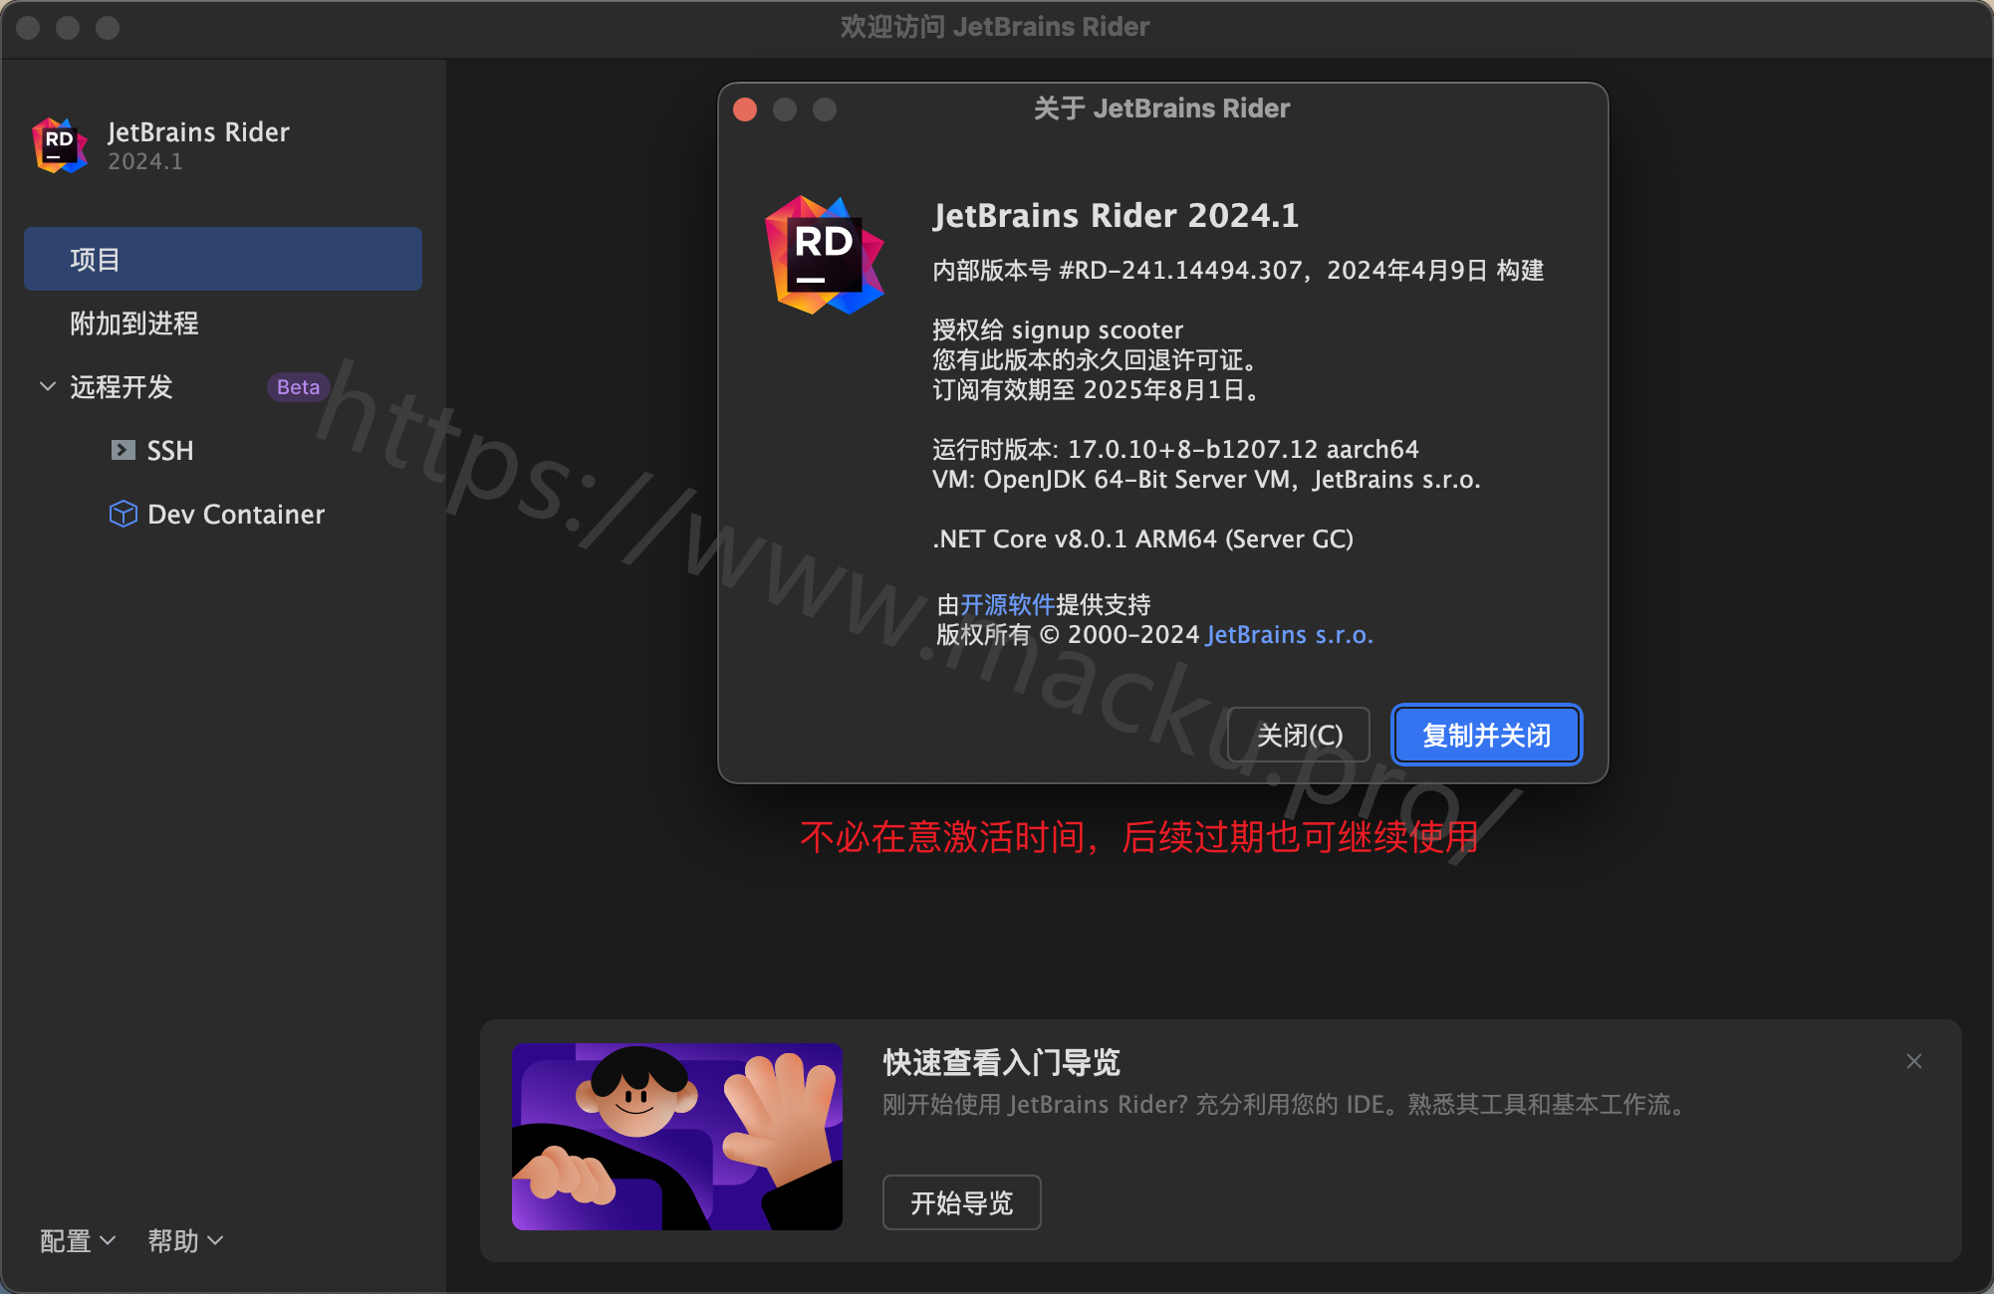Click the large RD logo in About dialog

(x=825, y=255)
